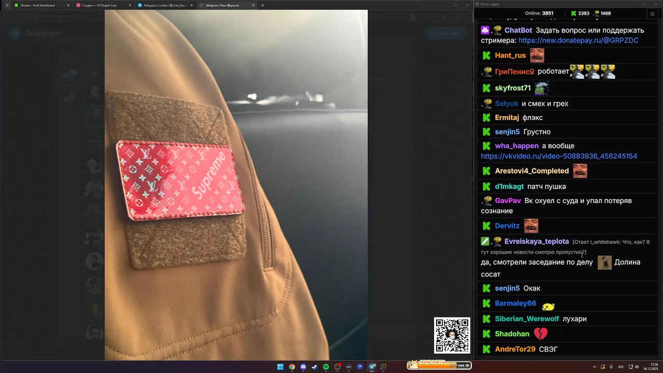Show hidden system tray icons
663x373 pixels.
(595, 367)
